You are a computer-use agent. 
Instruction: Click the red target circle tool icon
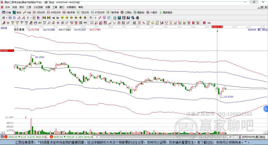click(x=53, y=23)
